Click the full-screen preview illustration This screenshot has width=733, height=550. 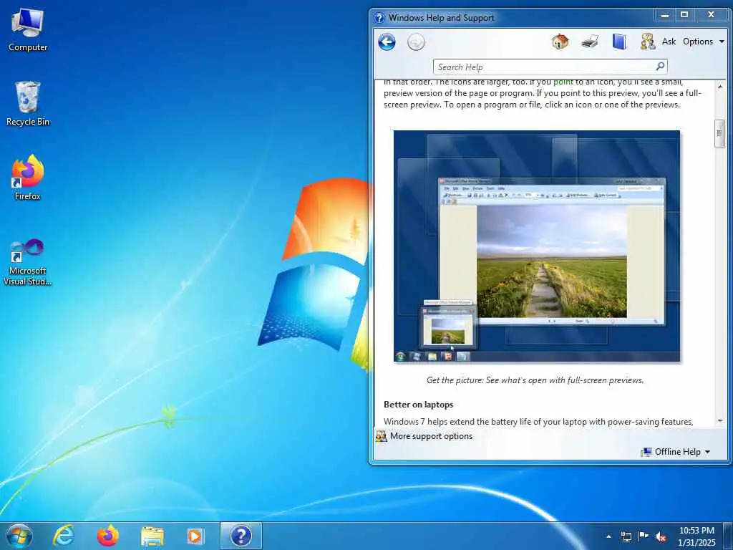click(x=537, y=246)
